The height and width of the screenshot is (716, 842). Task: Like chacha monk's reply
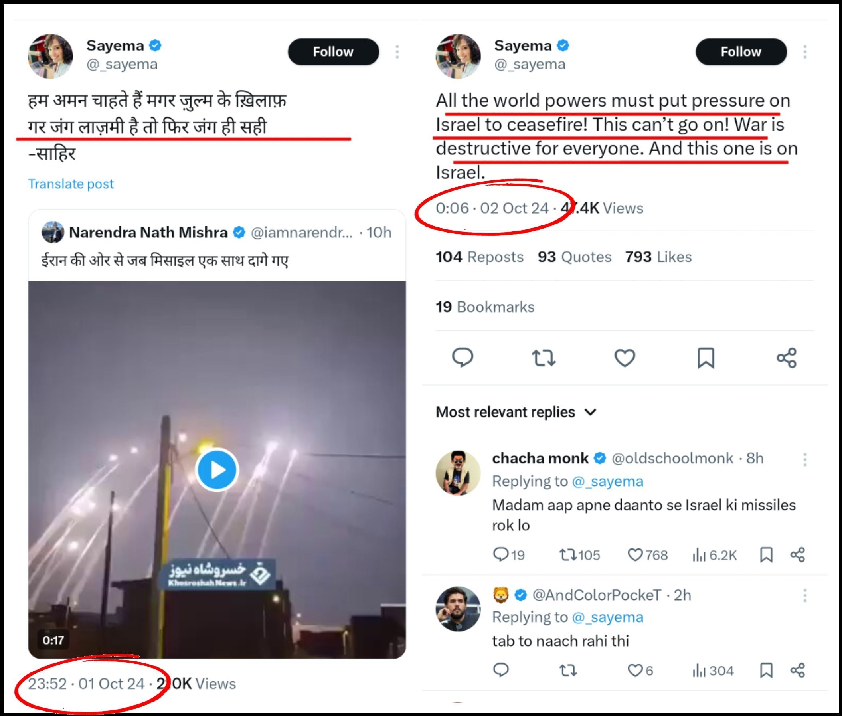(x=647, y=555)
